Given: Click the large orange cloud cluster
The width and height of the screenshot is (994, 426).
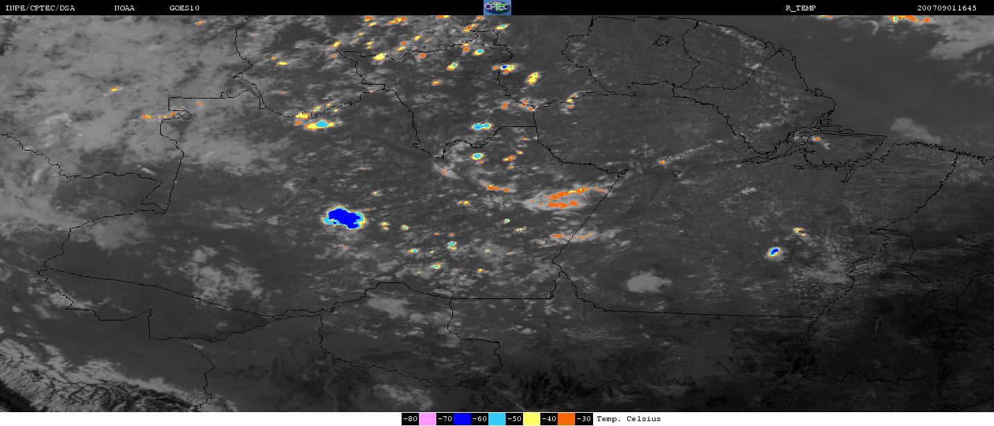Looking at the screenshot, I should [x=563, y=200].
